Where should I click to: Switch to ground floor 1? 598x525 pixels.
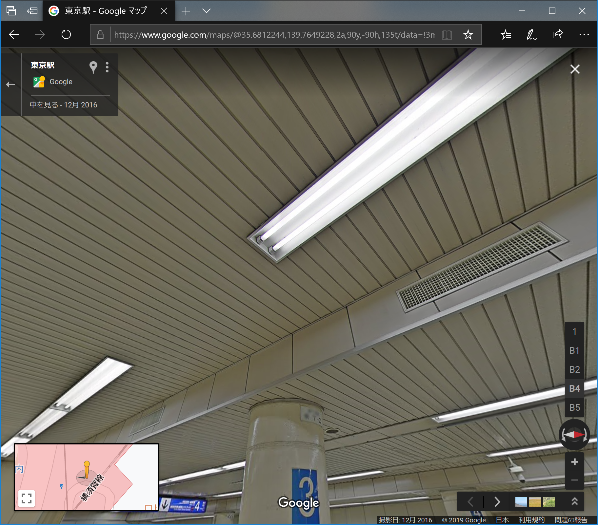[x=574, y=331]
